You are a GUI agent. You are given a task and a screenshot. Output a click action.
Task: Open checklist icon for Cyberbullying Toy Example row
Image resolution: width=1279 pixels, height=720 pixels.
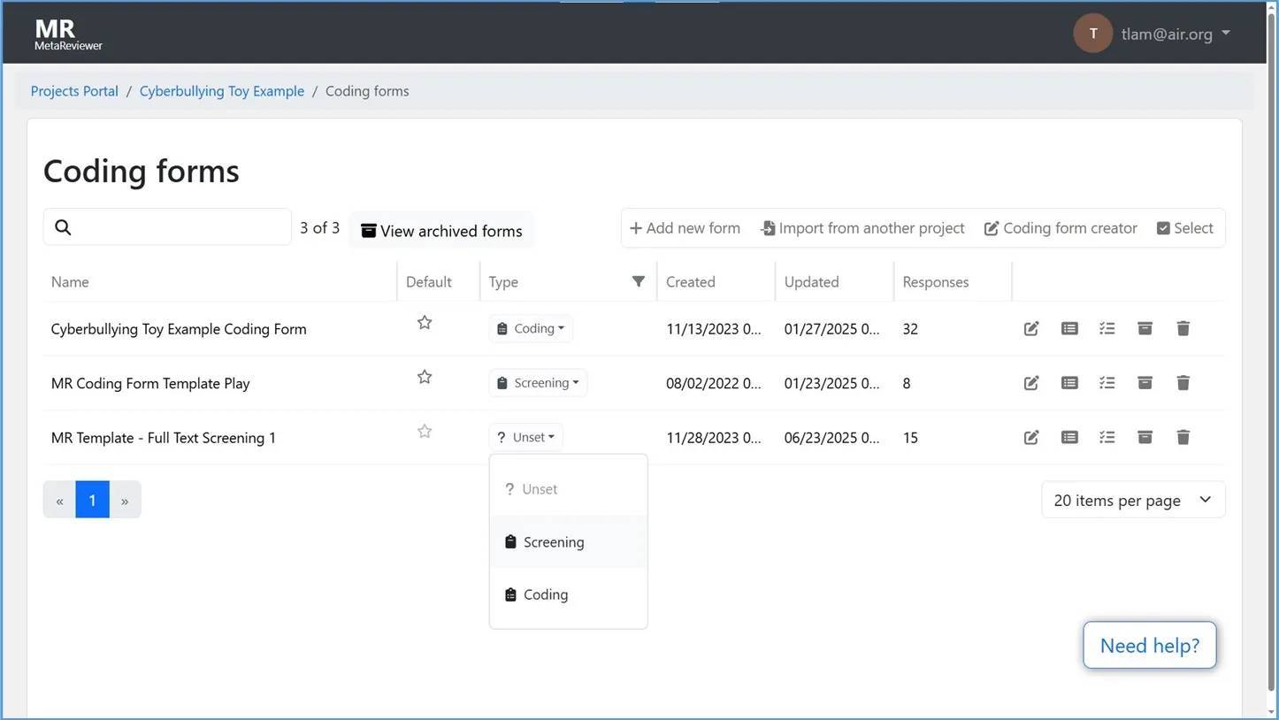[x=1107, y=329]
